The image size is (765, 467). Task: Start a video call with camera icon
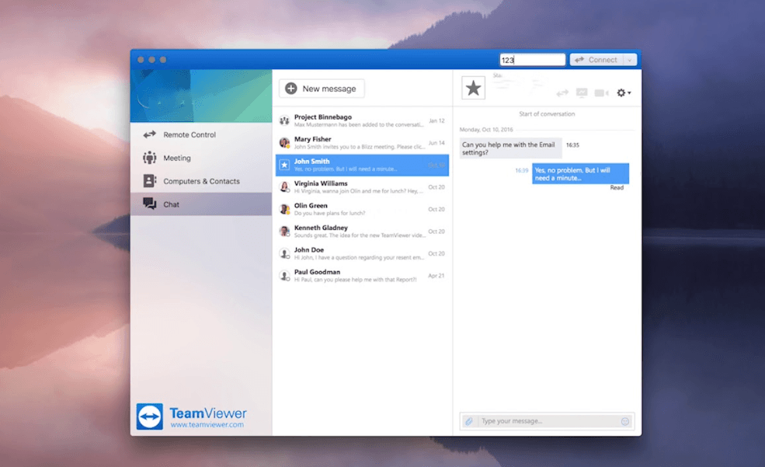click(x=602, y=92)
